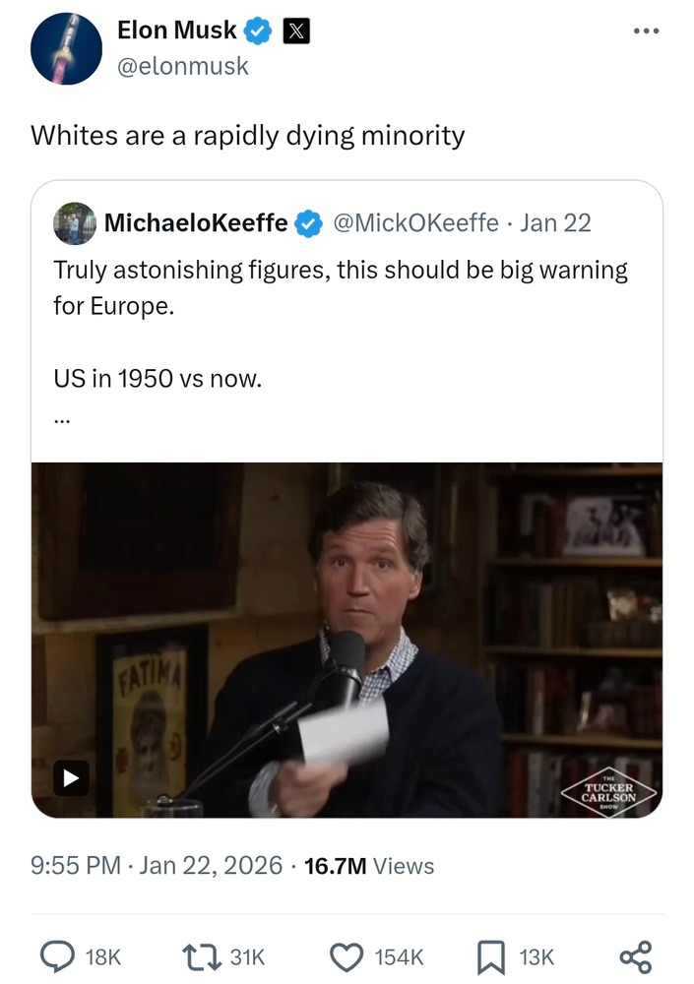Click the reply comment icon
694x984 pixels.
pyautogui.click(x=60, y=955)
